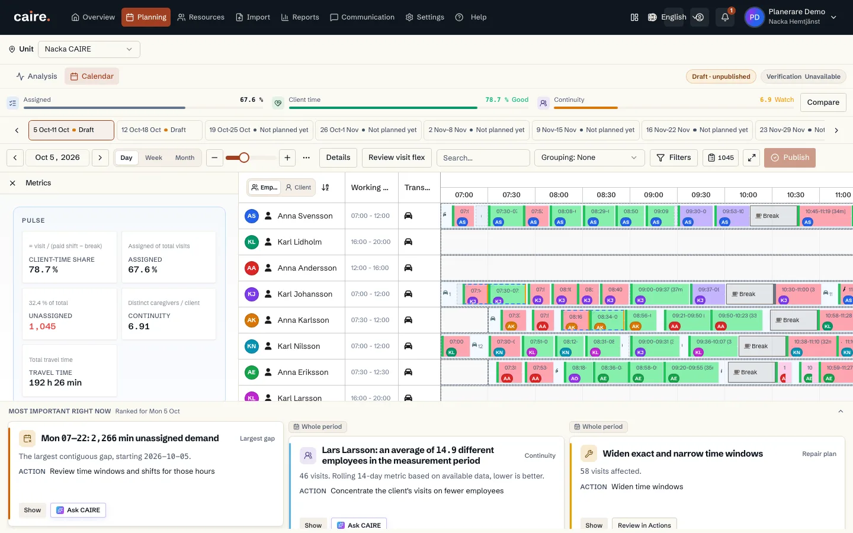853x533 pixels.
Task: Go to previous day arrow
Action: click(15, 158)
